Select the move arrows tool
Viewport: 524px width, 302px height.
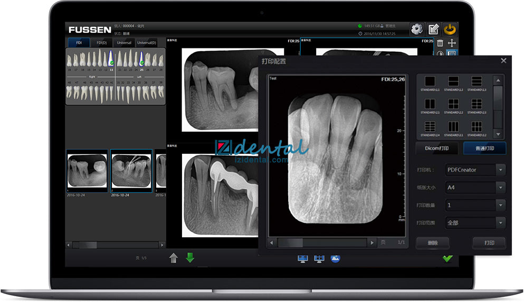[452, 43]
